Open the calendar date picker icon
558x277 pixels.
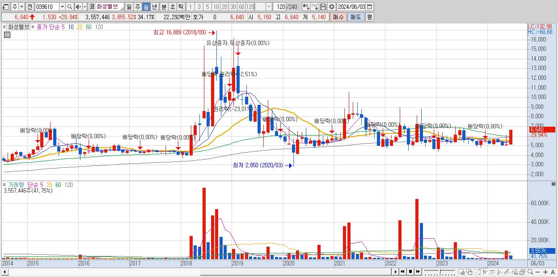[x=369, y=7]
